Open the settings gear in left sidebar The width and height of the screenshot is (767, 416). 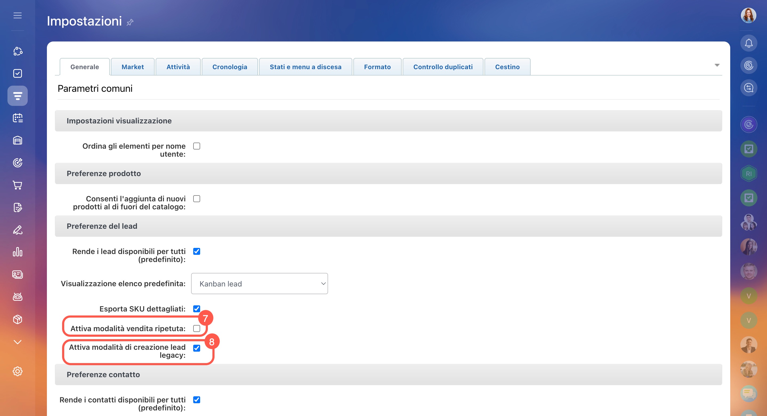pos(18,371)
